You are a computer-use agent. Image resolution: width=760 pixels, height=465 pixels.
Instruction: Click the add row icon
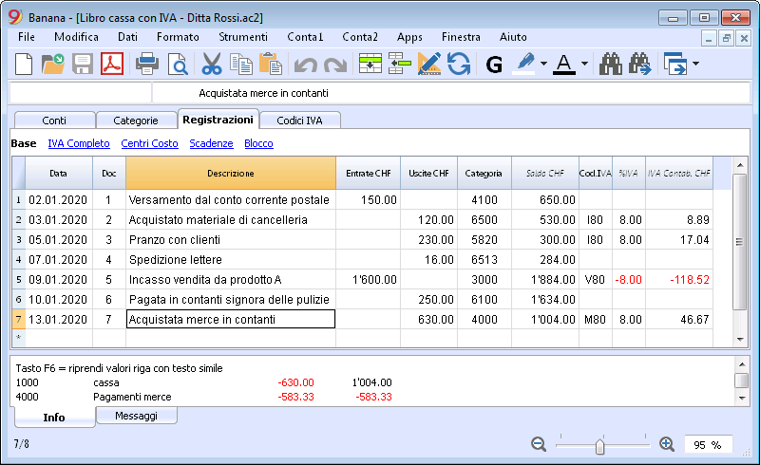[370, 64]
